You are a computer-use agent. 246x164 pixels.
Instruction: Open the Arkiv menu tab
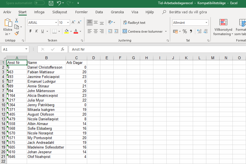click(x=7, y=12)
